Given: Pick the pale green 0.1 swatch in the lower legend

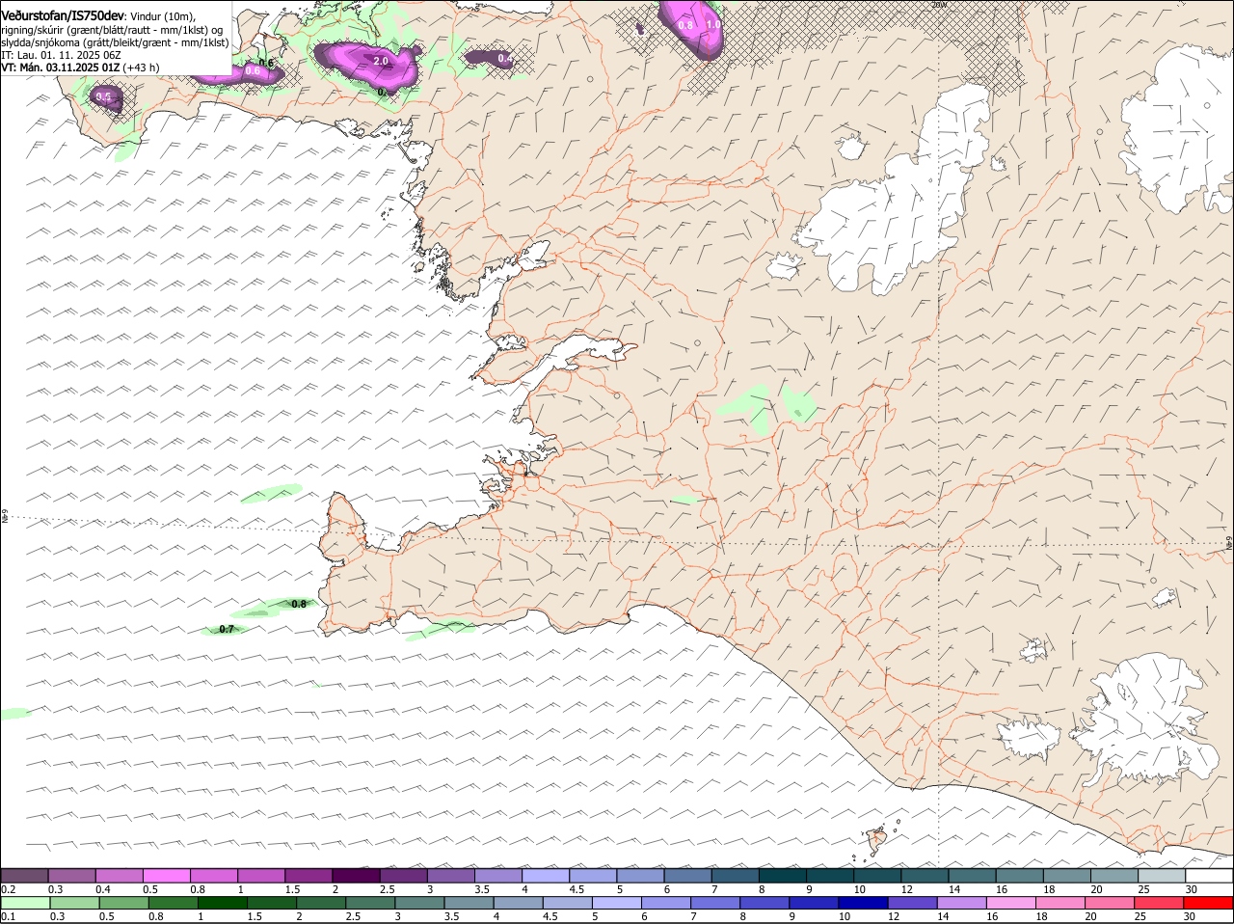Looking at the screenshot, I should pos(25,903).
